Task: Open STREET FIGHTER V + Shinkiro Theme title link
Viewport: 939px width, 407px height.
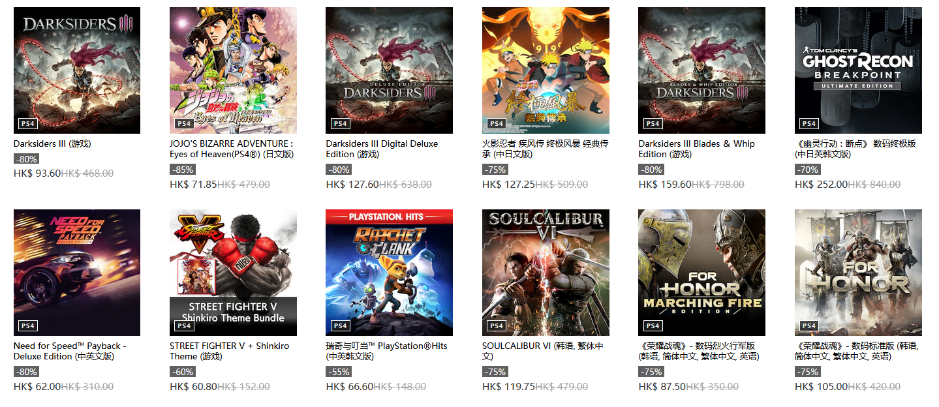Action: point(229,351)
